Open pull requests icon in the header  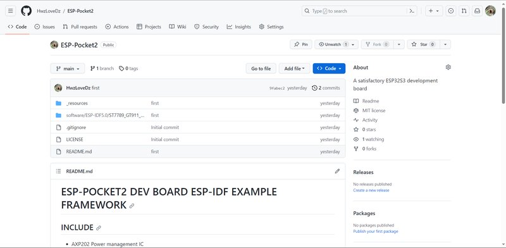[x=464, y=11]
